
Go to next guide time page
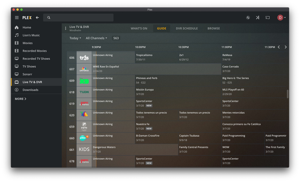[286, 47]
